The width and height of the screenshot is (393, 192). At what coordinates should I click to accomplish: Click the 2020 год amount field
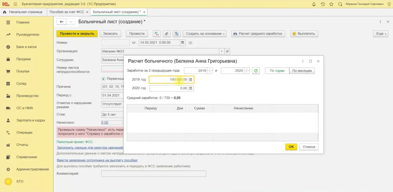pyautogui.click(x=169, y=88)
